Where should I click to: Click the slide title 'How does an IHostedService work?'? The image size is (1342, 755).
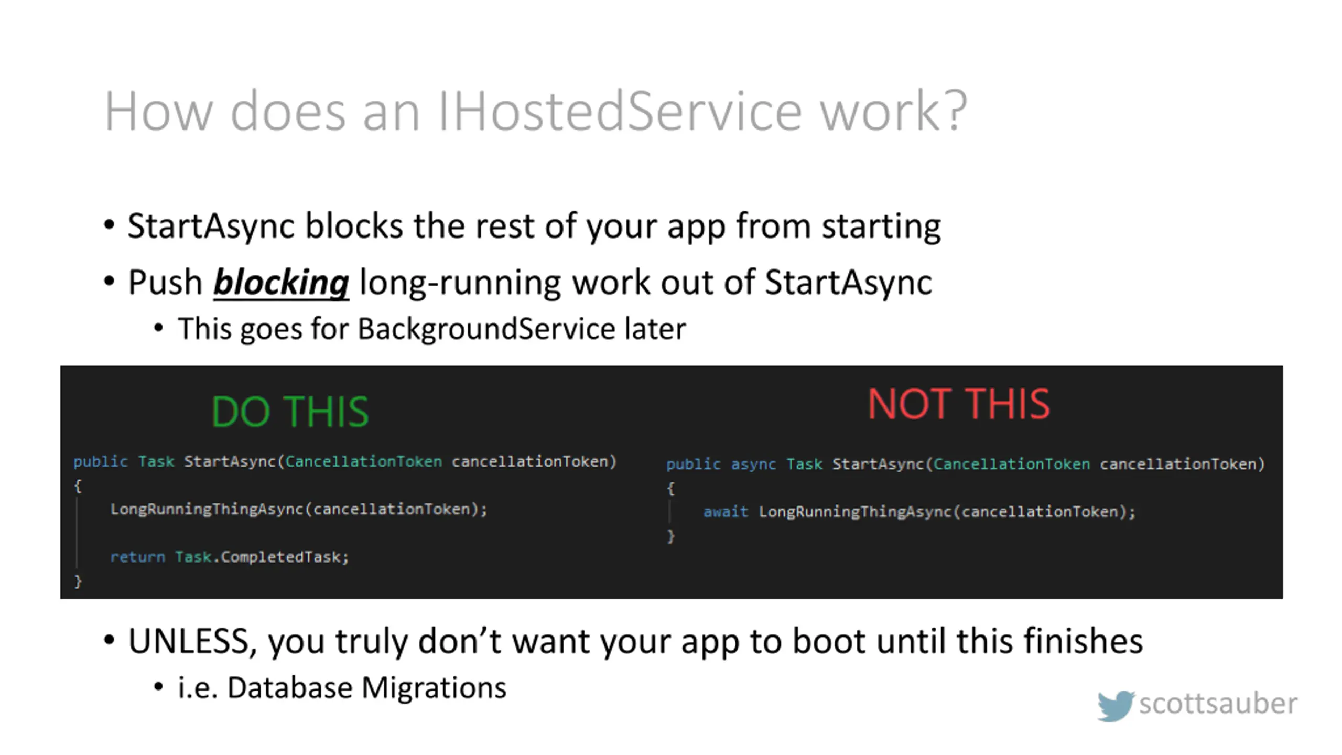(x=535, y=111)
